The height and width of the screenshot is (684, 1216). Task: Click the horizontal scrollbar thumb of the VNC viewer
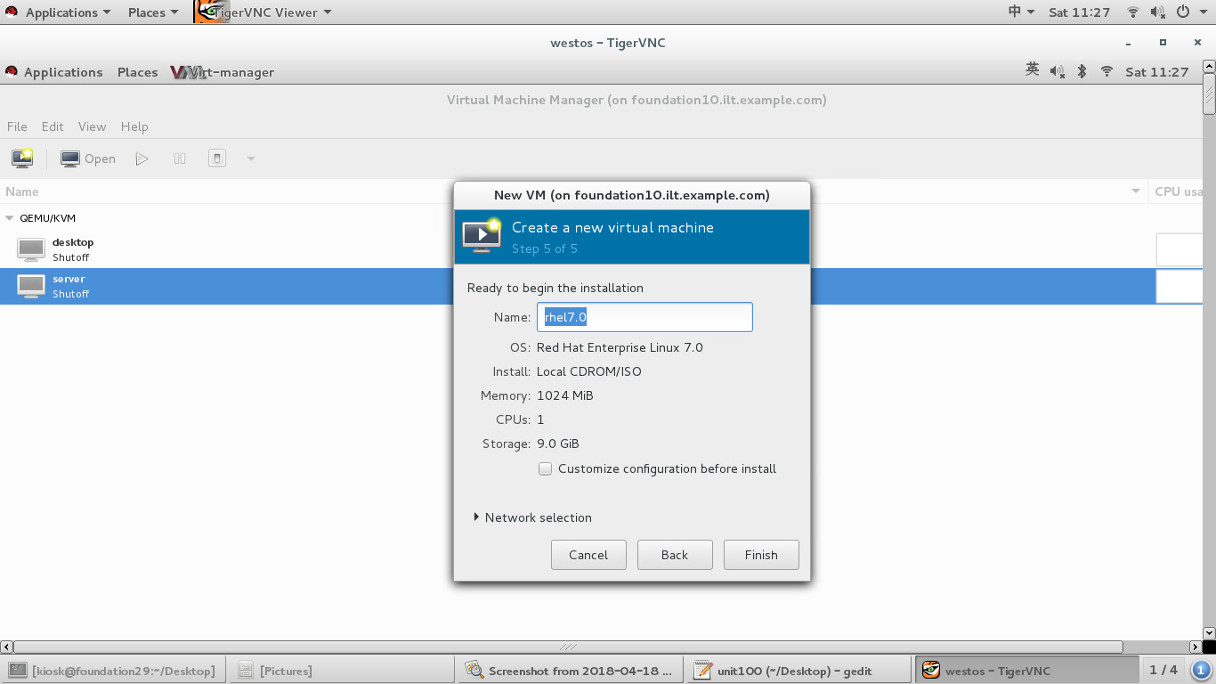568,647
